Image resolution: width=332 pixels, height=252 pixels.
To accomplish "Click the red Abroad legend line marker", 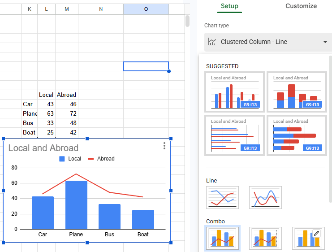I will (x=91, y=159).
